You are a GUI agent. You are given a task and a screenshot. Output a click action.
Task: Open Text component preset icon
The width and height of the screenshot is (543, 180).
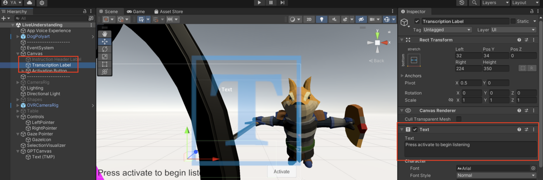coord(527,129)
